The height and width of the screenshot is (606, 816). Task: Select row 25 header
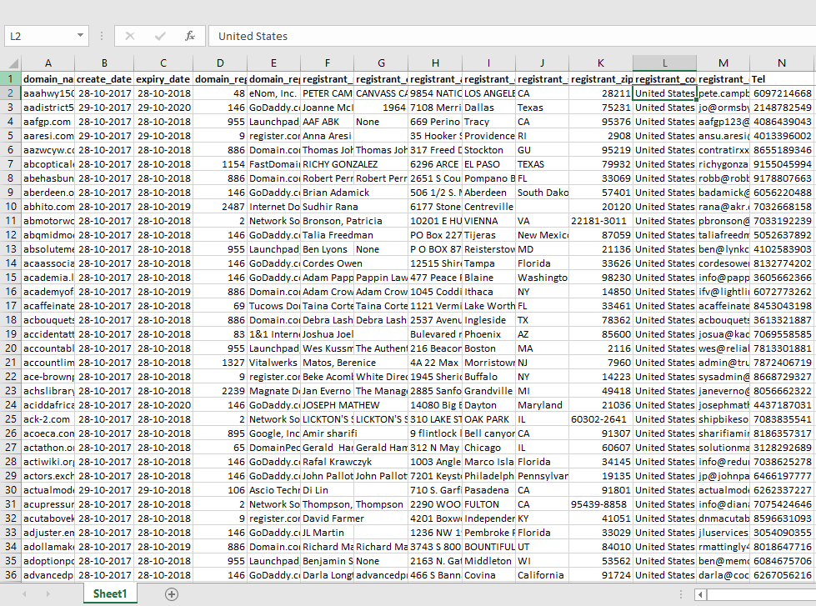coord(10,419)
